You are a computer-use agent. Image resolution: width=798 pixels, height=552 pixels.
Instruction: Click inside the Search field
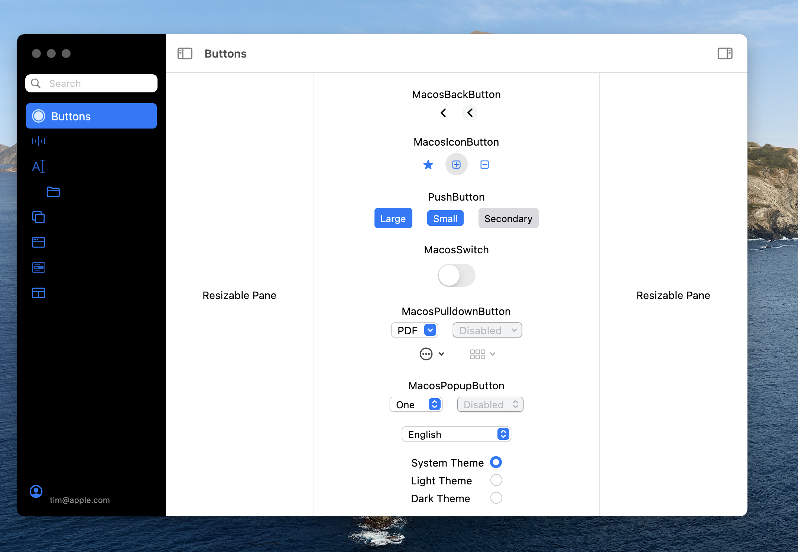point(91,83)
